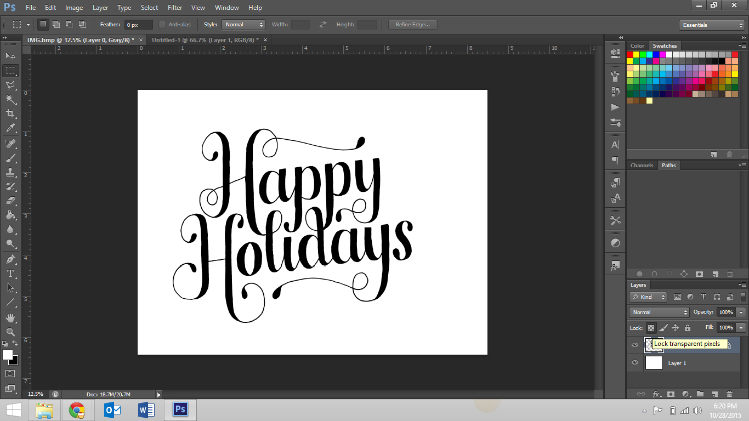Toggle type layer filter in Layers
Image resolution: width=749 pixels, height=421 pixels.
(x=703, y=297)
